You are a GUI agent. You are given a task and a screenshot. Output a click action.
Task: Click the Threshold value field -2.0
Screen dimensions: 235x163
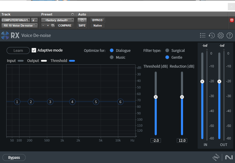tap(156, 141)
